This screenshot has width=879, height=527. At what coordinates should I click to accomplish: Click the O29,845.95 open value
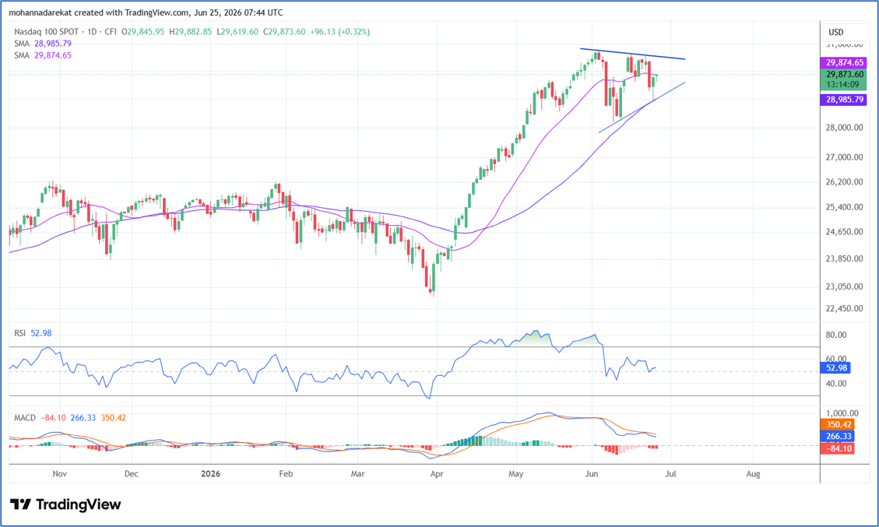click(x=143, y=32)
